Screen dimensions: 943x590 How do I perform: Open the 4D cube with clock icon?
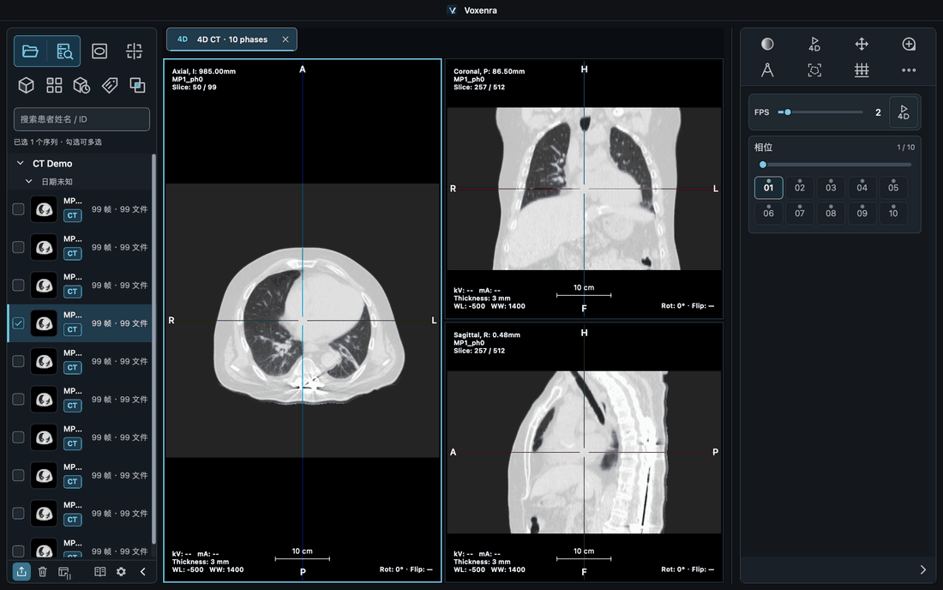point(81,86)
